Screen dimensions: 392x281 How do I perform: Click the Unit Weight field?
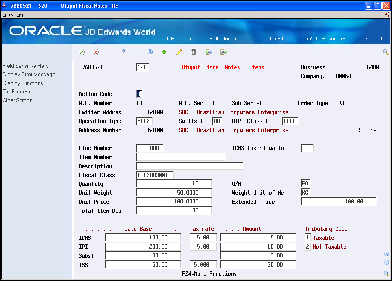click(174, 193)
